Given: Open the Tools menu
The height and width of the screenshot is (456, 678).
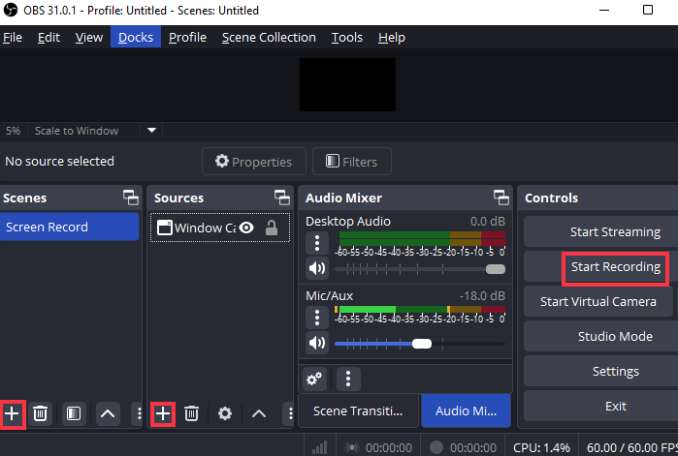Looking at the screenshot, I should (x=347, y=38).
